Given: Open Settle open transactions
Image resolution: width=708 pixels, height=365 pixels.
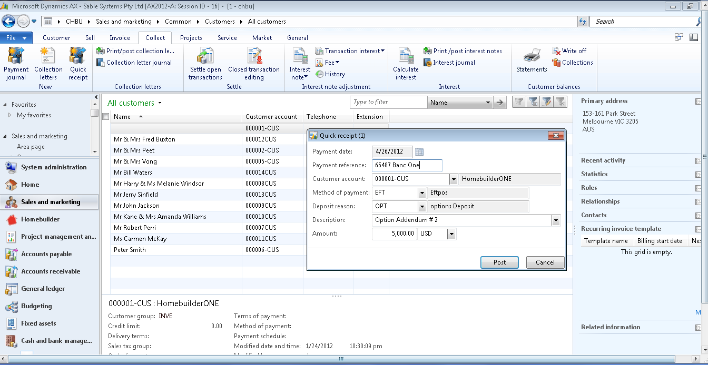Looking at the screenshot, I should tap(205, 64).
